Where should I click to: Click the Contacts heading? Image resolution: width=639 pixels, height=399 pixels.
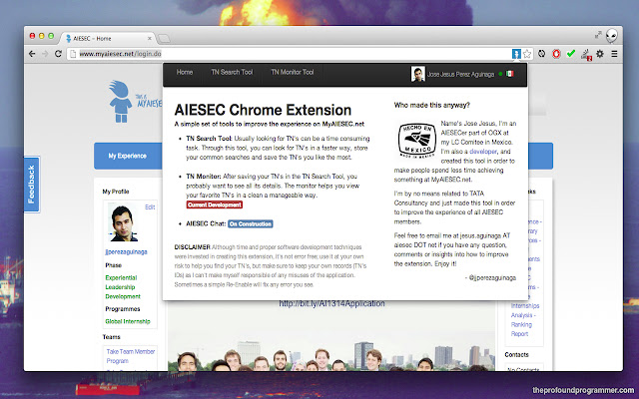pyautogui.click(x=516, y=355)
